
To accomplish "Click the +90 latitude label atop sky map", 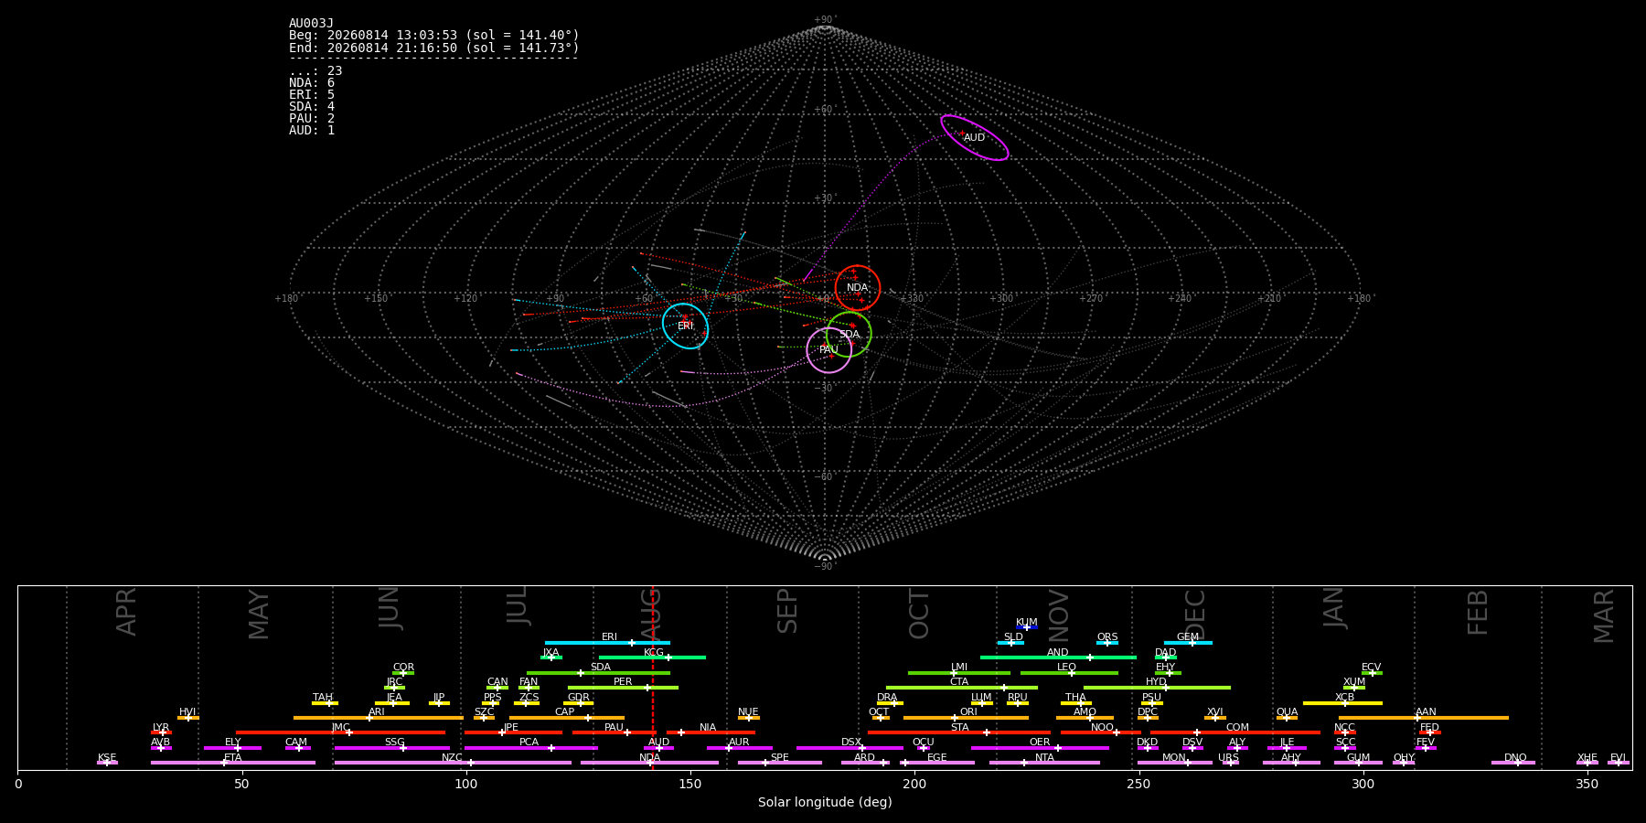I will [x=825, y=20].
